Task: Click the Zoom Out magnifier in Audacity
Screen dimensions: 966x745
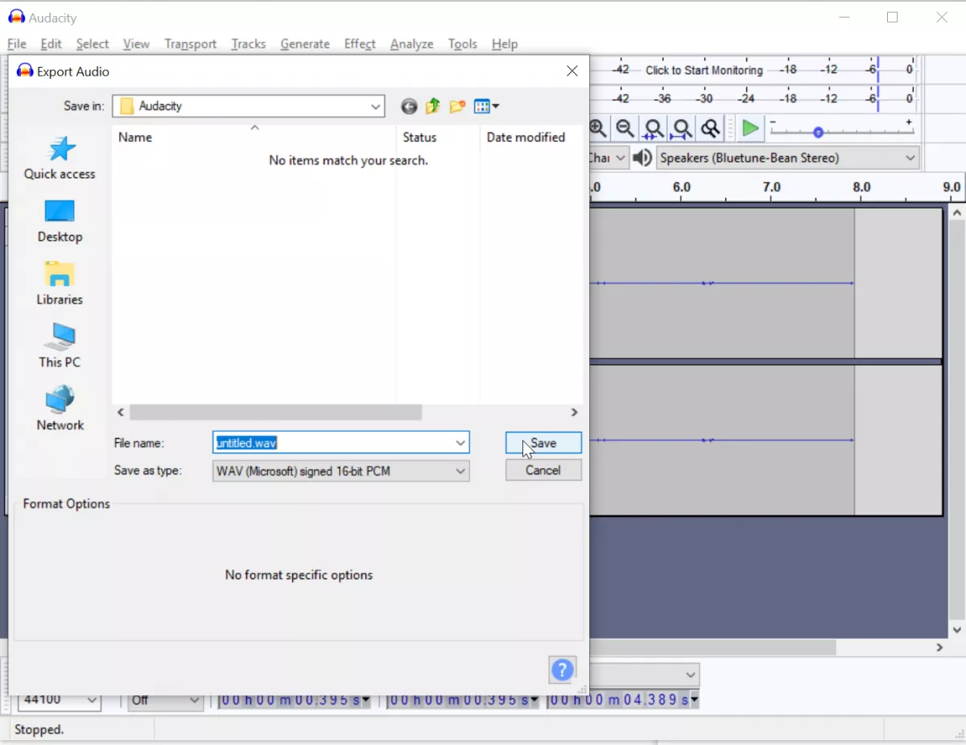Action: click(625, 128)
